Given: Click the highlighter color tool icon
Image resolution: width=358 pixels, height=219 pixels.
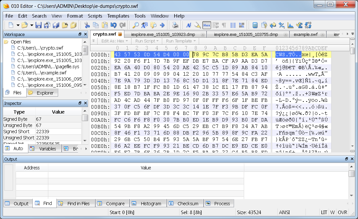Looking at the screenshot, I should pyautogui.click(x=197, y=25).
